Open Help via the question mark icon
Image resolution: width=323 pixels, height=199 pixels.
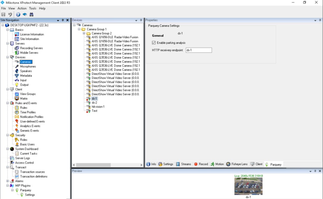(18, 14)
